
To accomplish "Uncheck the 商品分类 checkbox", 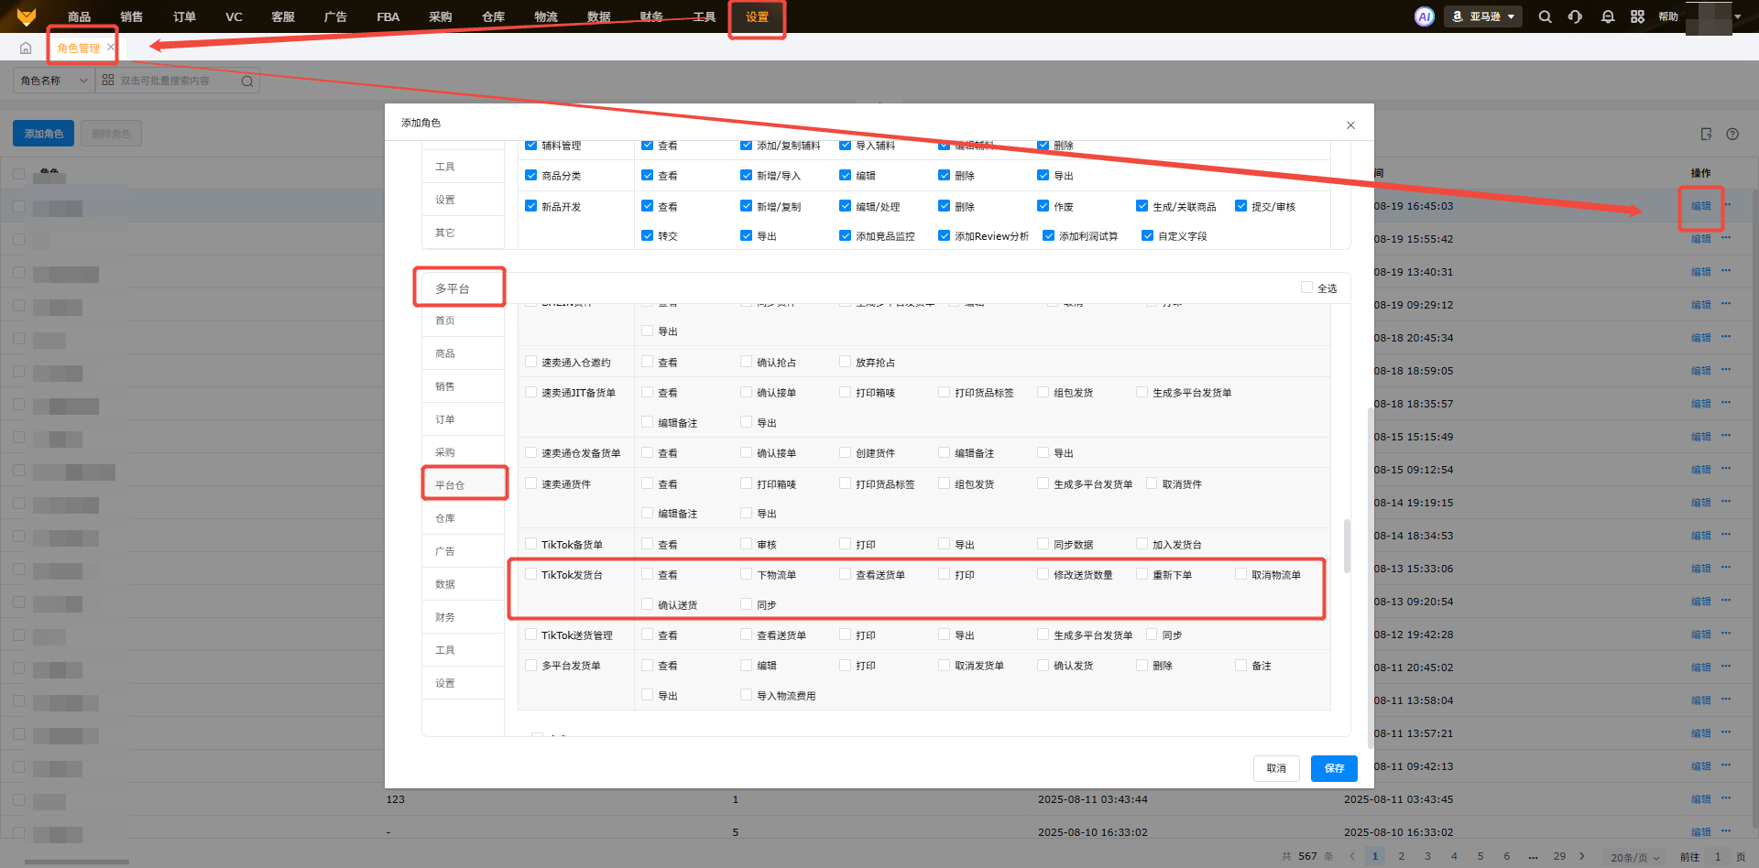I will click(x=530, y=175).
